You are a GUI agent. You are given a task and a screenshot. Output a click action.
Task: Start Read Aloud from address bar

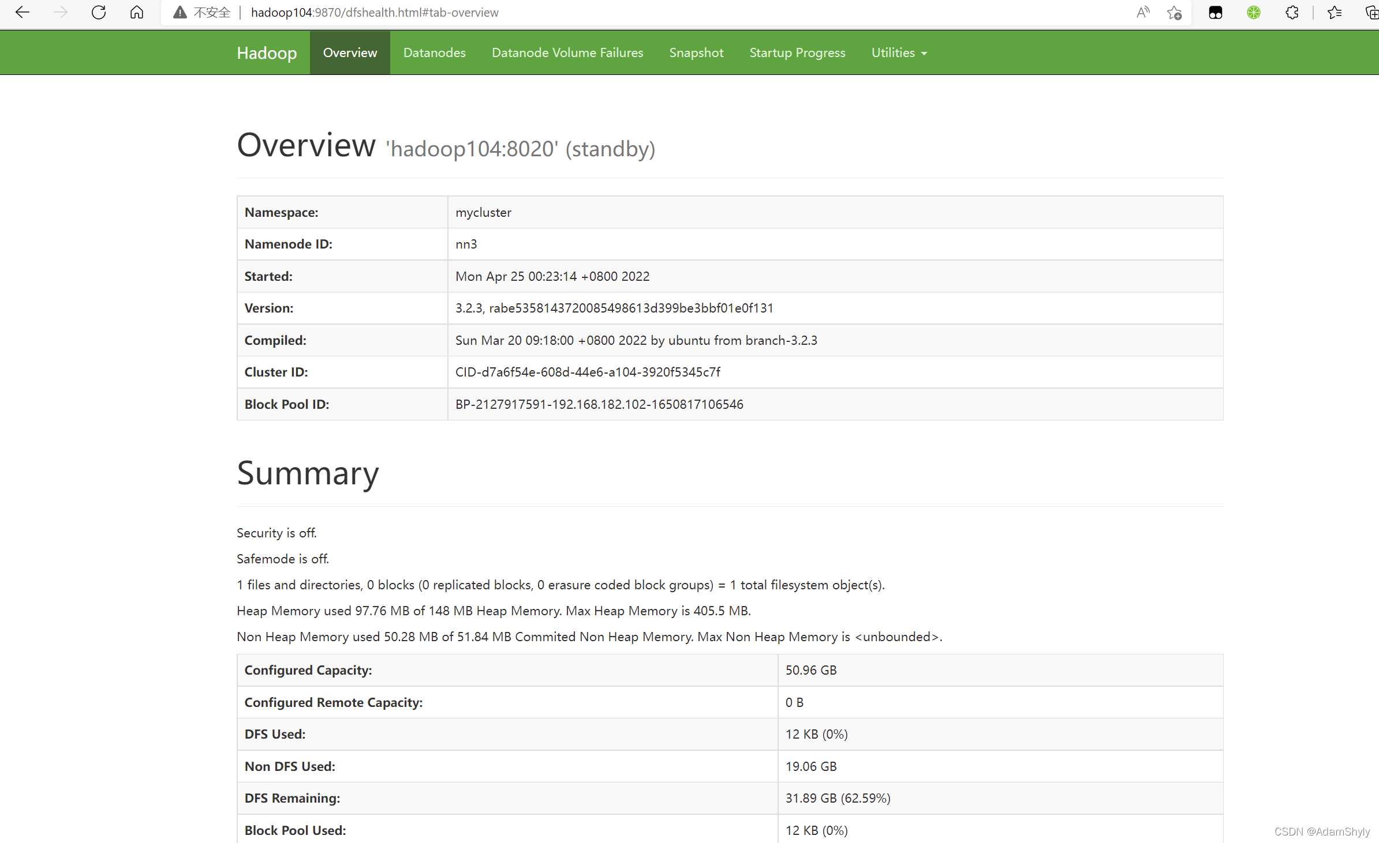1143,12
